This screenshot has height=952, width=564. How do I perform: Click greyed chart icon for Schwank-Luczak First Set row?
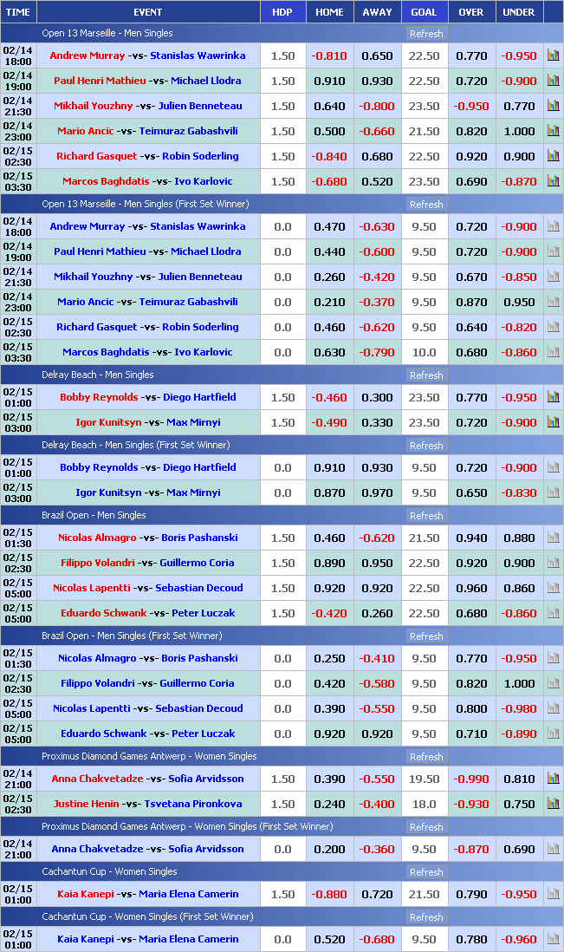pyautogui.click(x=553, y=734)
